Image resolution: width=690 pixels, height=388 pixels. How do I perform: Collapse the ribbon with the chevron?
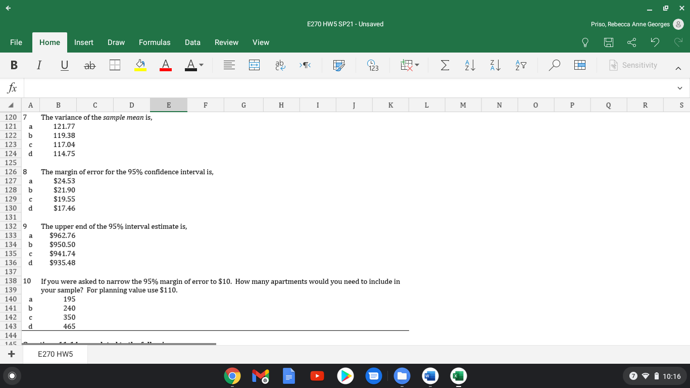pos(678,67)
